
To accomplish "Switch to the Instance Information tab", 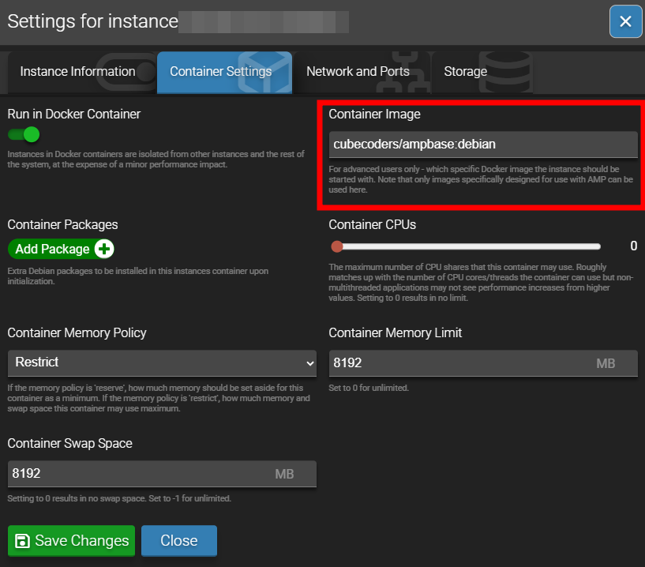I will 77,72.
